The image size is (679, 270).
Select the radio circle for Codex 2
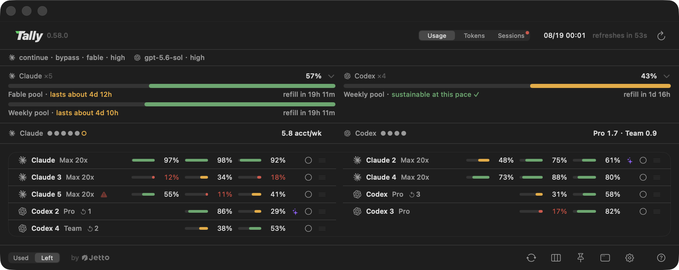(308, 211)
